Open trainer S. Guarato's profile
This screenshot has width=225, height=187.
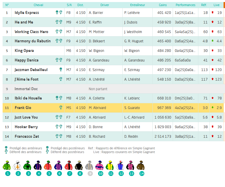132,108
